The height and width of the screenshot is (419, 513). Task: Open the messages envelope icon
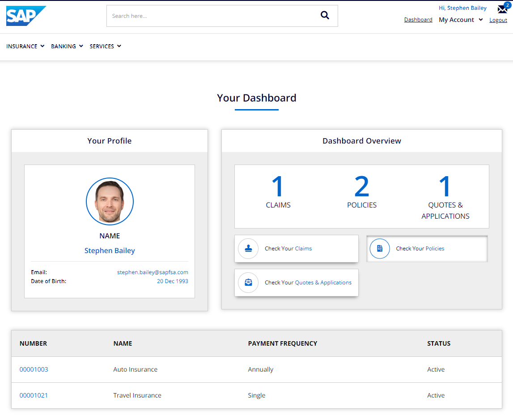point(502,9)
